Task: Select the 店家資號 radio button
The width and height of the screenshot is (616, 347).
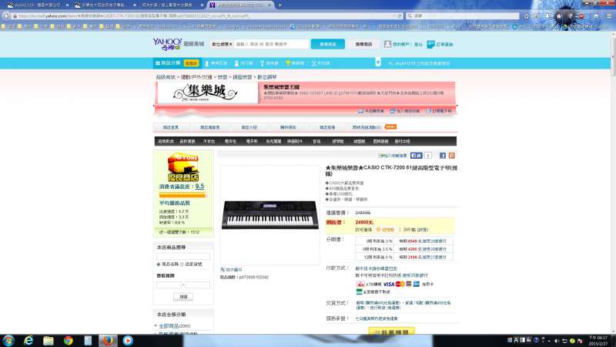Action: coord(182,264)
